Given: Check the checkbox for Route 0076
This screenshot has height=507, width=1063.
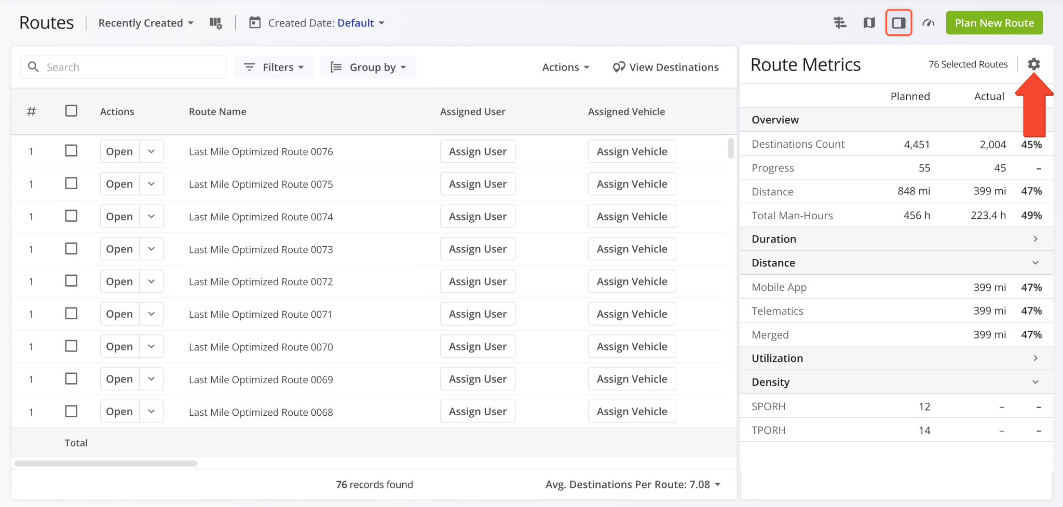Looking at the screenshot, I should 71,150.
